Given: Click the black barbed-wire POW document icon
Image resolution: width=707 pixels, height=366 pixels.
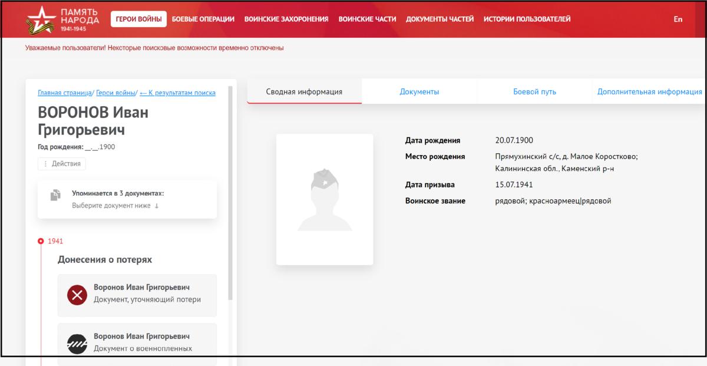Looking at the screenshot, I should coord(75,343).
